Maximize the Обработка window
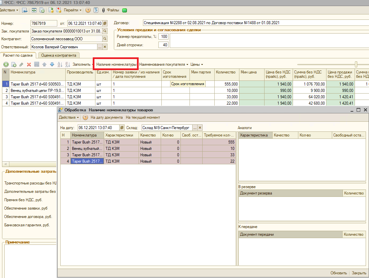369x278 pixels. pyautogui.click(x=358, y=110)
